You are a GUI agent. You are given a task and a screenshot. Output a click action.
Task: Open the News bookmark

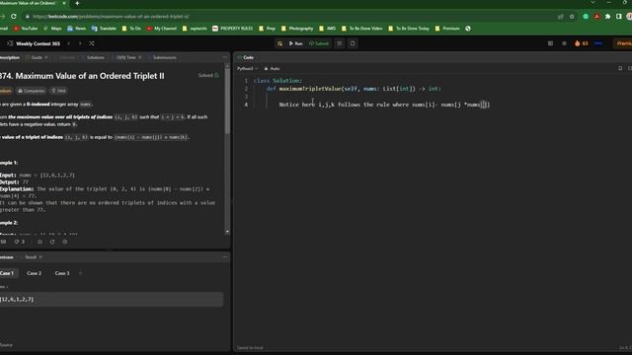(x=77, y=29)
